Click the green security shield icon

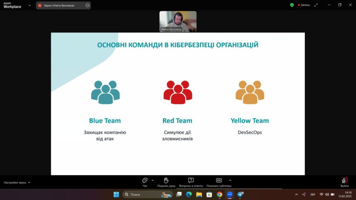(292, 5)
